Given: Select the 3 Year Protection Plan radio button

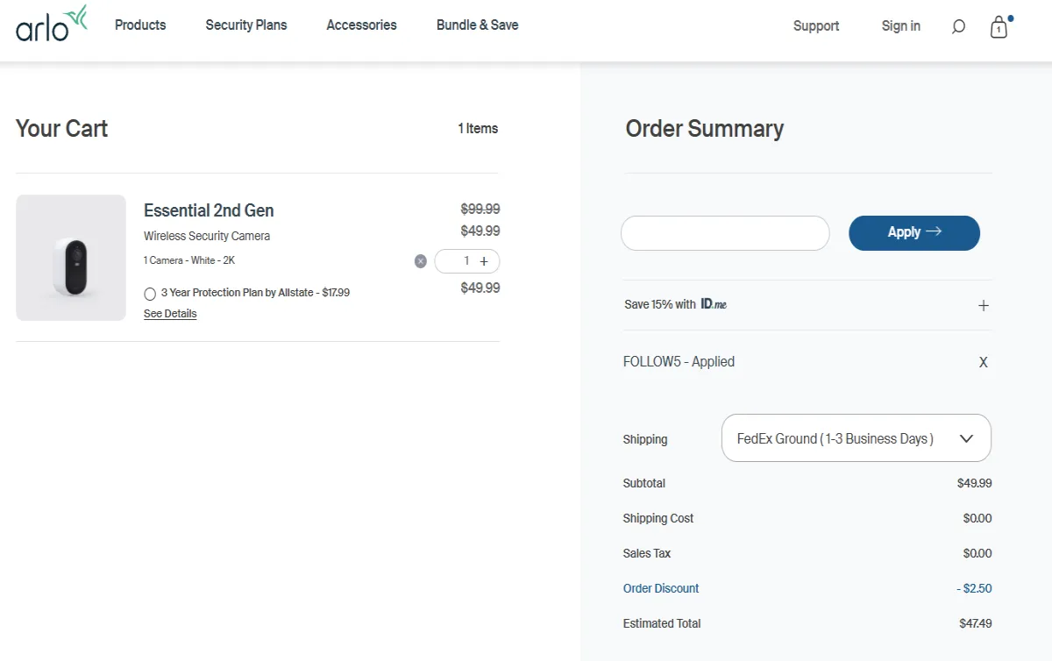Looking at the screenshot, I should tap(149, 293).
